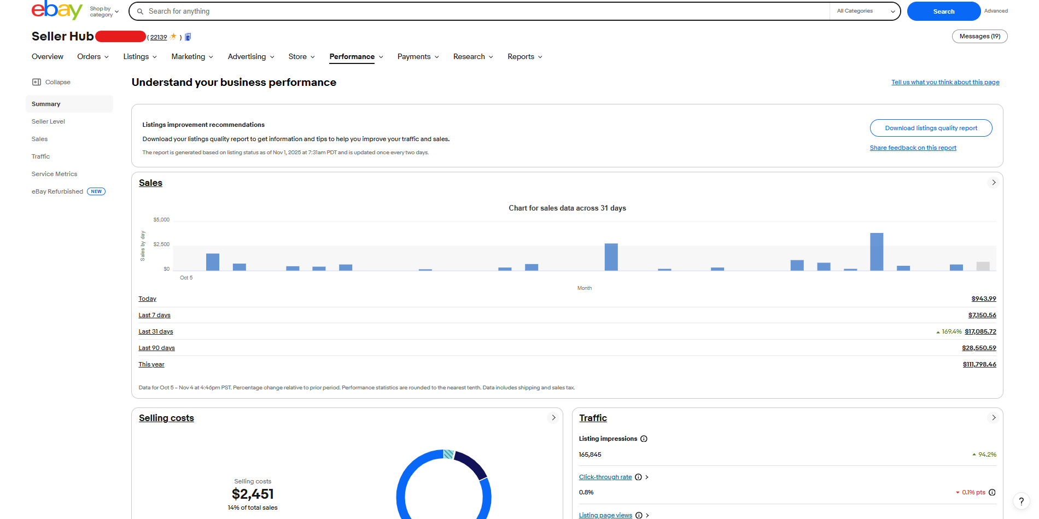Image resolution: width=1039 pixels, height=519 pixels.
Task: Click the Traffic heading link
Action: coord(593,418)
